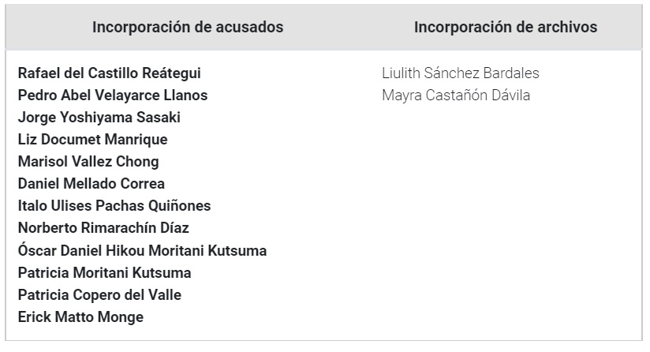Choose Erick Matto Monge
Viewport: 650px width, 352px height.
pyautogui.click(x=80, y=317)
